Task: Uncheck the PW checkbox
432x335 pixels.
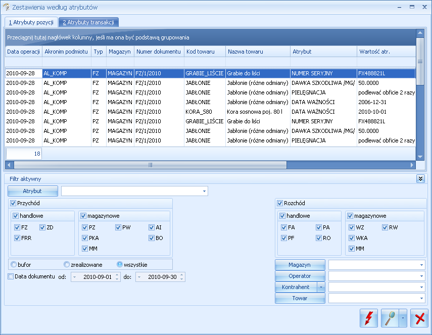Action: point(118,227)
